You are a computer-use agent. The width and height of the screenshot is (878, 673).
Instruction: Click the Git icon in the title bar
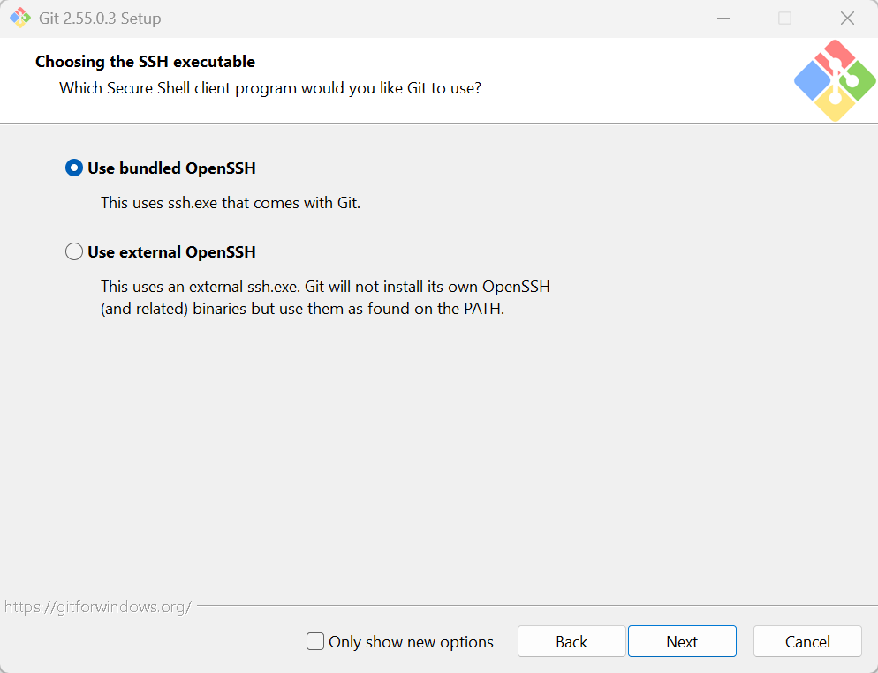20,18
